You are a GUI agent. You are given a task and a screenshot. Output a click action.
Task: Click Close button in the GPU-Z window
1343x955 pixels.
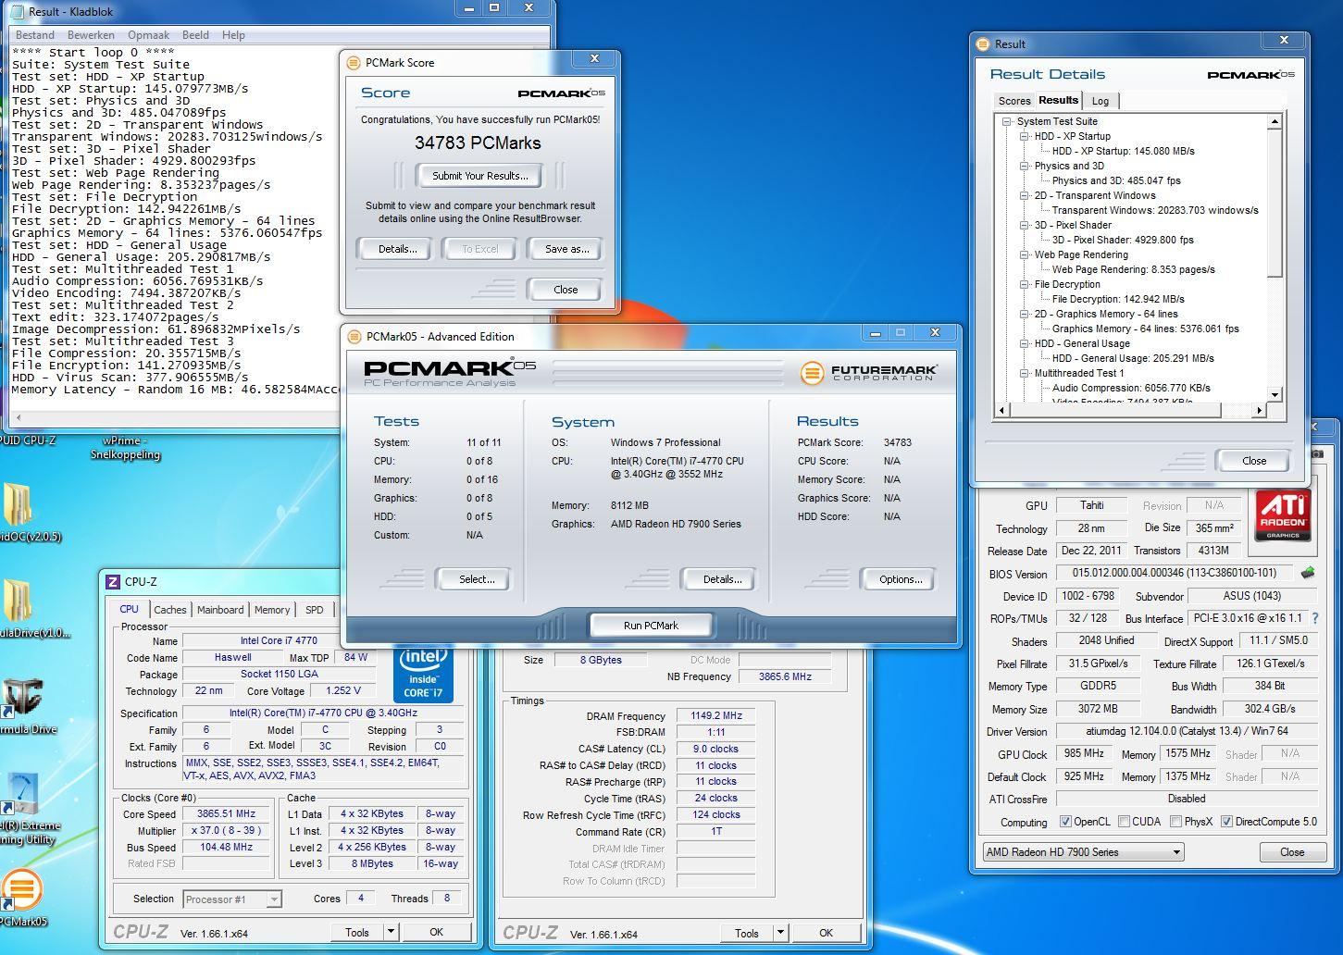(1292, 852)
